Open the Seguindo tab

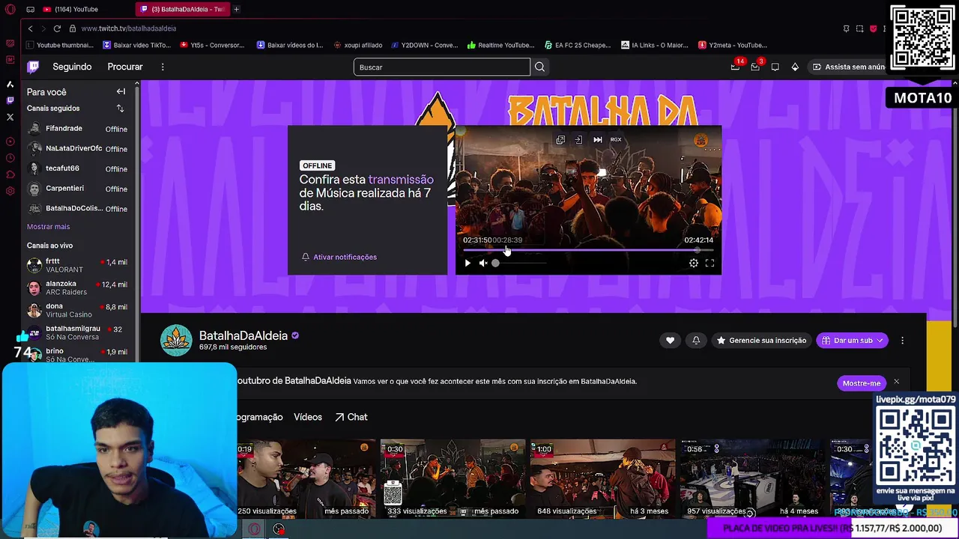[72, 67]
